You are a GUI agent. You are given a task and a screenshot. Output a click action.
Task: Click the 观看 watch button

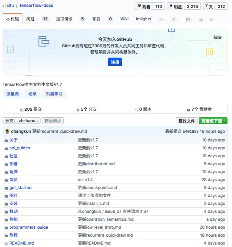pos(144,6)
